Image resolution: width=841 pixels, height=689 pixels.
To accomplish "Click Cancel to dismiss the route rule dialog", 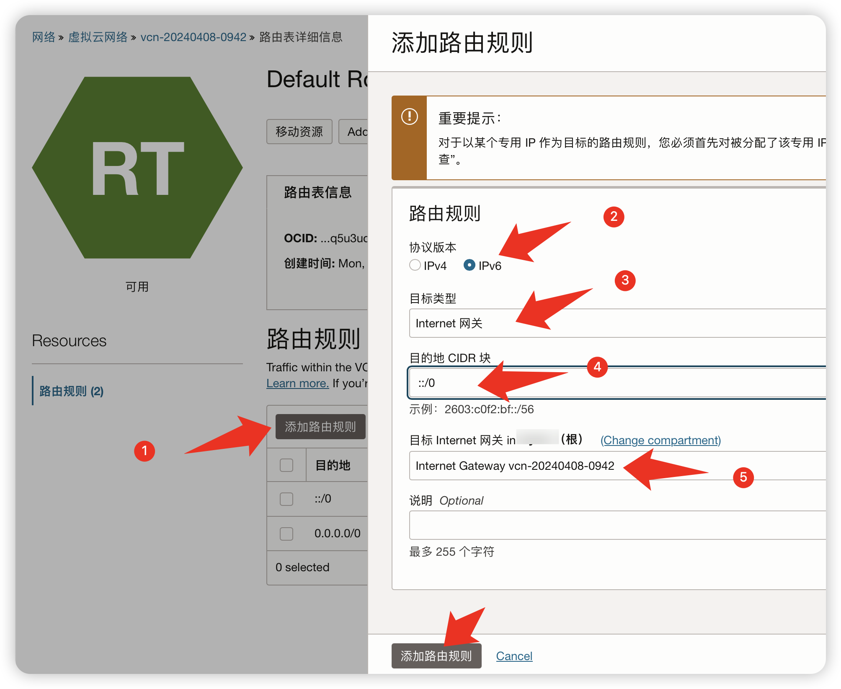I will coord(514,655).
